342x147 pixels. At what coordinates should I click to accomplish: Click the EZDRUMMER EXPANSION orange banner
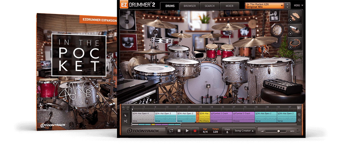(x=98, y=20)
